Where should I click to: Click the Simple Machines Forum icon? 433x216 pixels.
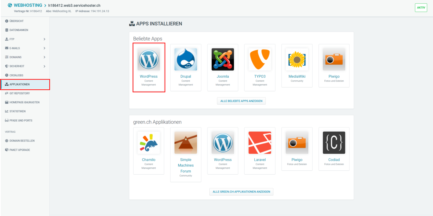coord(186,143)
